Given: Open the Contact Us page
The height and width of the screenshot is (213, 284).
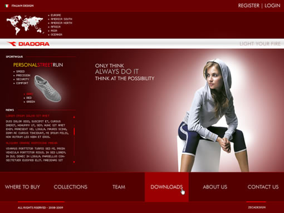Looking at the screenshot, I should click(263, 187).
